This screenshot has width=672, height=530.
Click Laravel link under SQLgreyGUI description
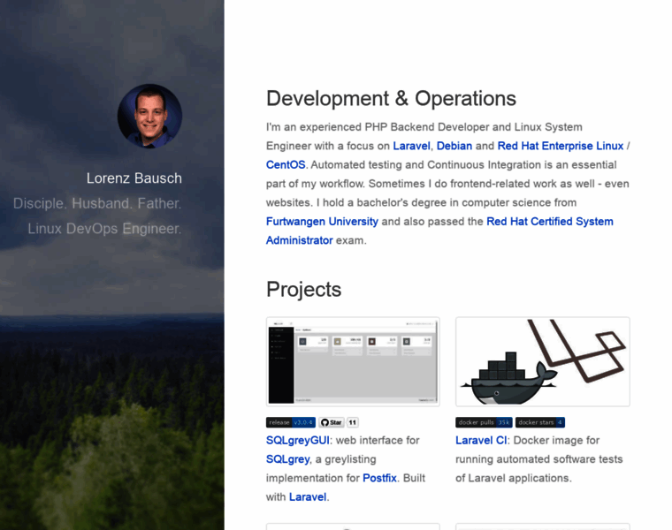[308, 496]
